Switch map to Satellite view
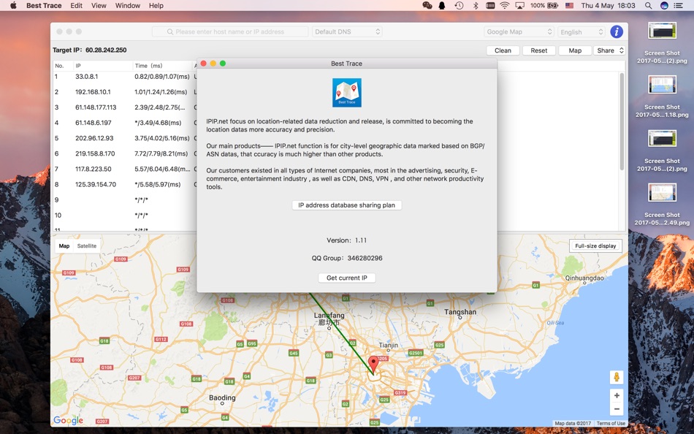Screen dimensions: 694x434 click(87, 245)
